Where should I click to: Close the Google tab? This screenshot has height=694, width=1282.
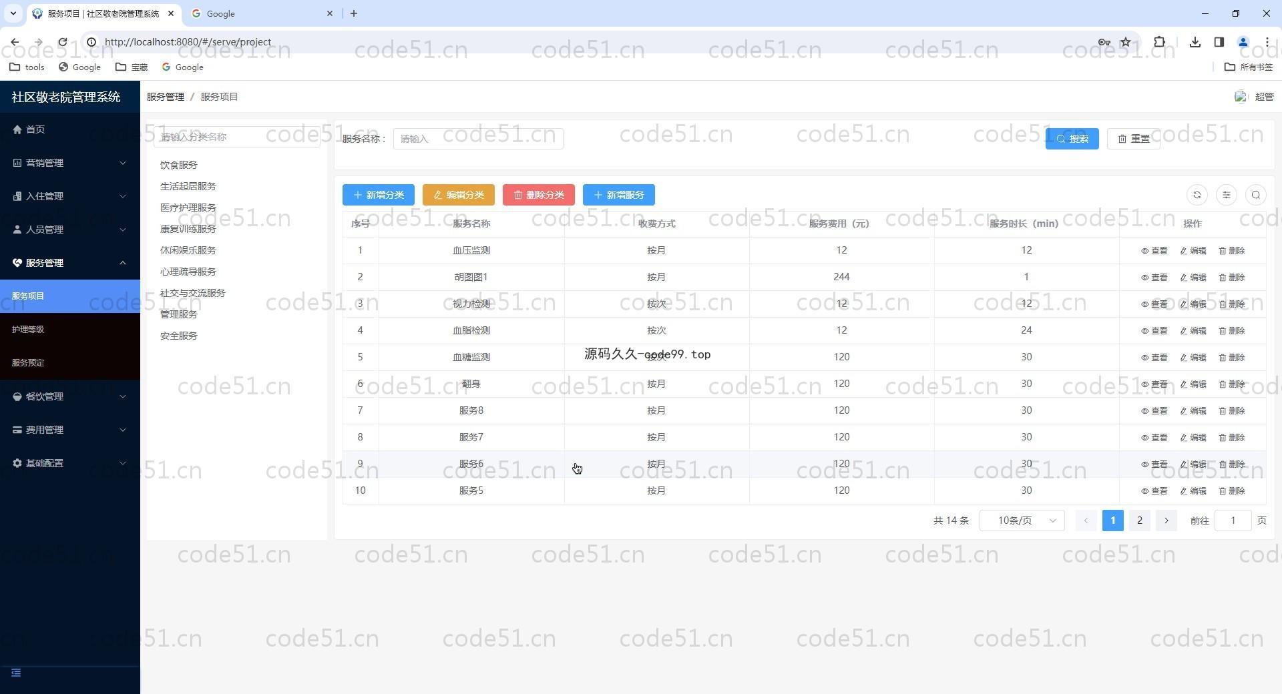pyautogui.click(x=329, y=13)
